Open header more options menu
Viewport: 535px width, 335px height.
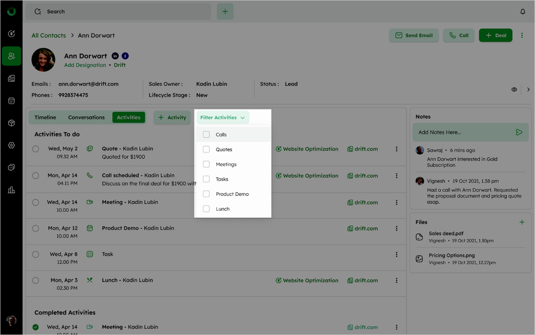coord(522,35)
